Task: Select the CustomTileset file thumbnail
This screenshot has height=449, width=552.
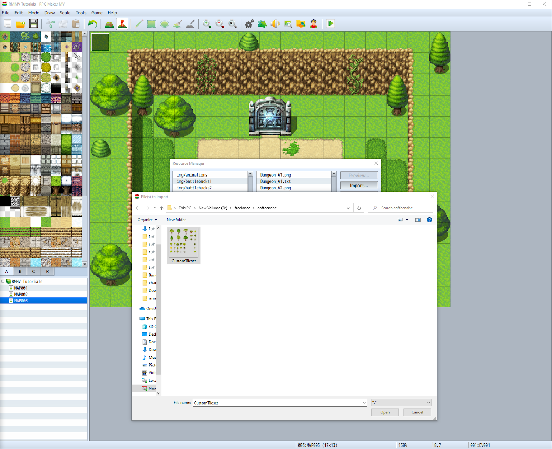Action: tap(184, 246)
